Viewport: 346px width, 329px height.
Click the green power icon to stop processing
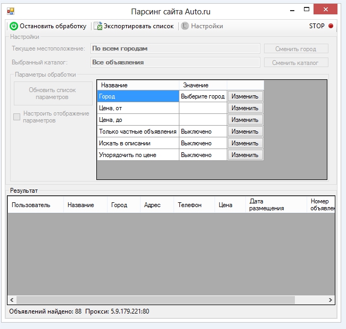tap(14, 26)
